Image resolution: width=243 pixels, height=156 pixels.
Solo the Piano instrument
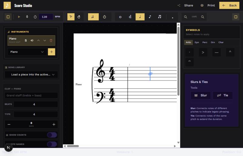[26, 41]
